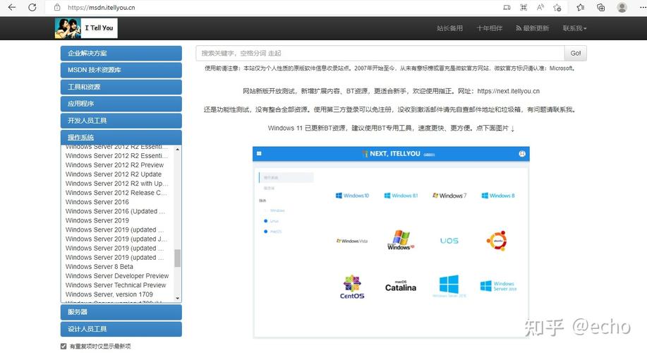Image resolution: width=647 pixels, height=353 pixels.
Task: Click the CentOS logo in the preview
Action: [352, 287]
